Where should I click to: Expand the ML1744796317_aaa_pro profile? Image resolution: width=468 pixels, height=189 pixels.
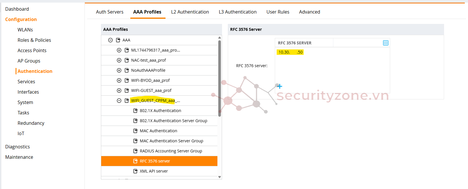click(119, 50)
